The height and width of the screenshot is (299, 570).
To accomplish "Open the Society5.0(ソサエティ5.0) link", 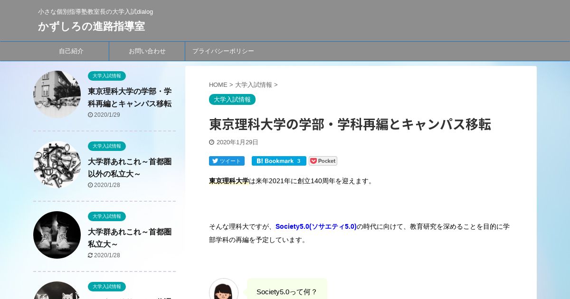I will tap(316, 226).
